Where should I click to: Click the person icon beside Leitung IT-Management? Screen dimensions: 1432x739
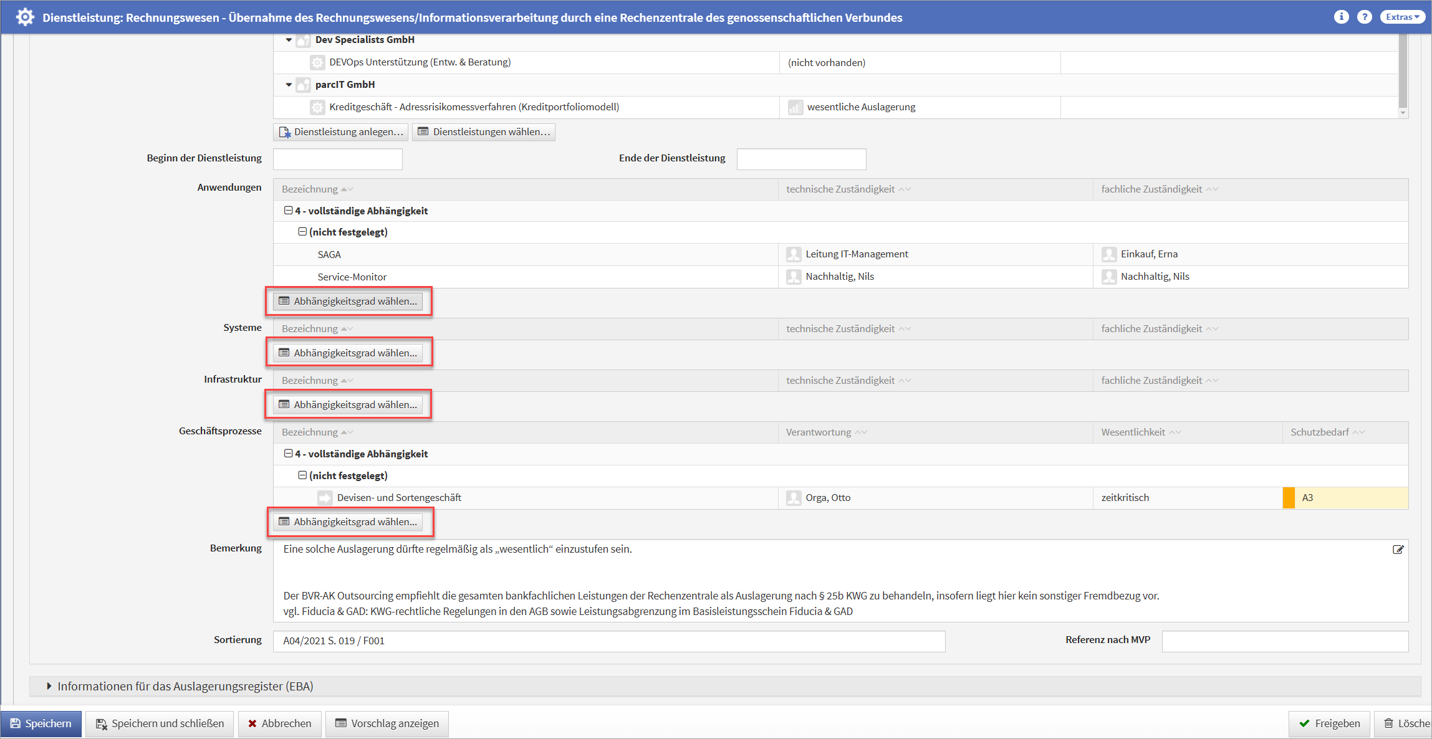[794, 254]
